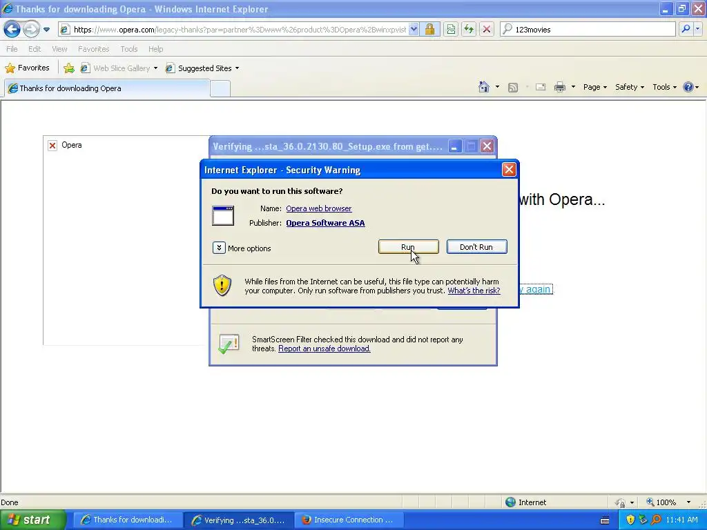Switch to Thanks for downloading taskbar button
The height and width of the screenshot is (530, 707).
127,520
